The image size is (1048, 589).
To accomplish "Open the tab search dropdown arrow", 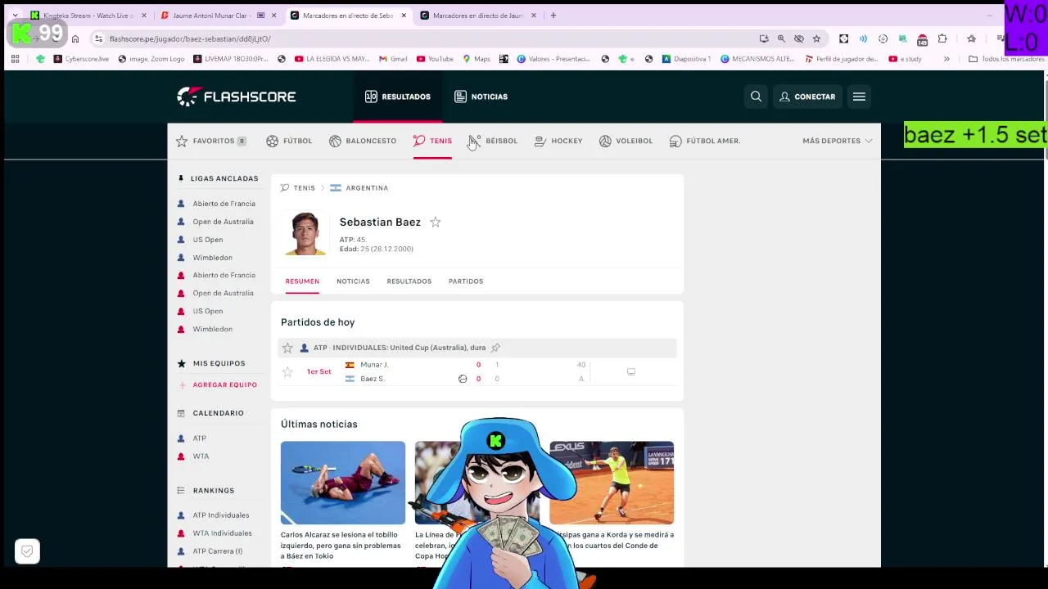I will [x=15, y=16].
